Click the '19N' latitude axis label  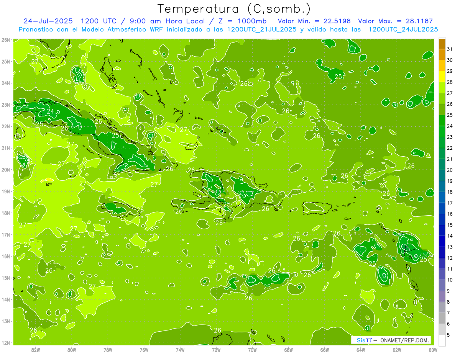point(6,191)
